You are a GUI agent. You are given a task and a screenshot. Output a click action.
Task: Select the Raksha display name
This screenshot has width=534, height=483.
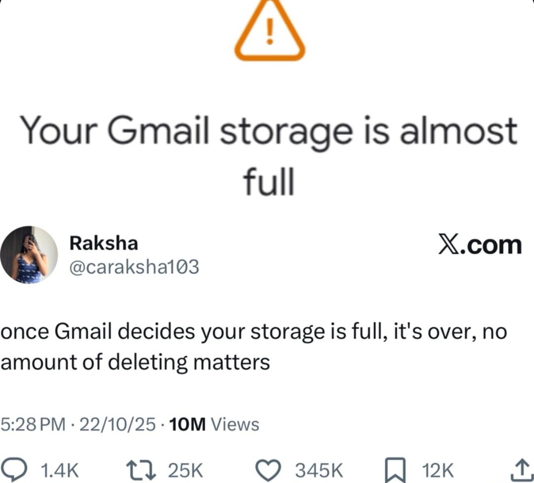point(104,242)
